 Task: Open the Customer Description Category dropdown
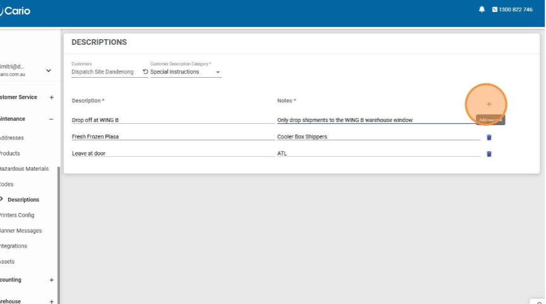click(x=218, y=72)
